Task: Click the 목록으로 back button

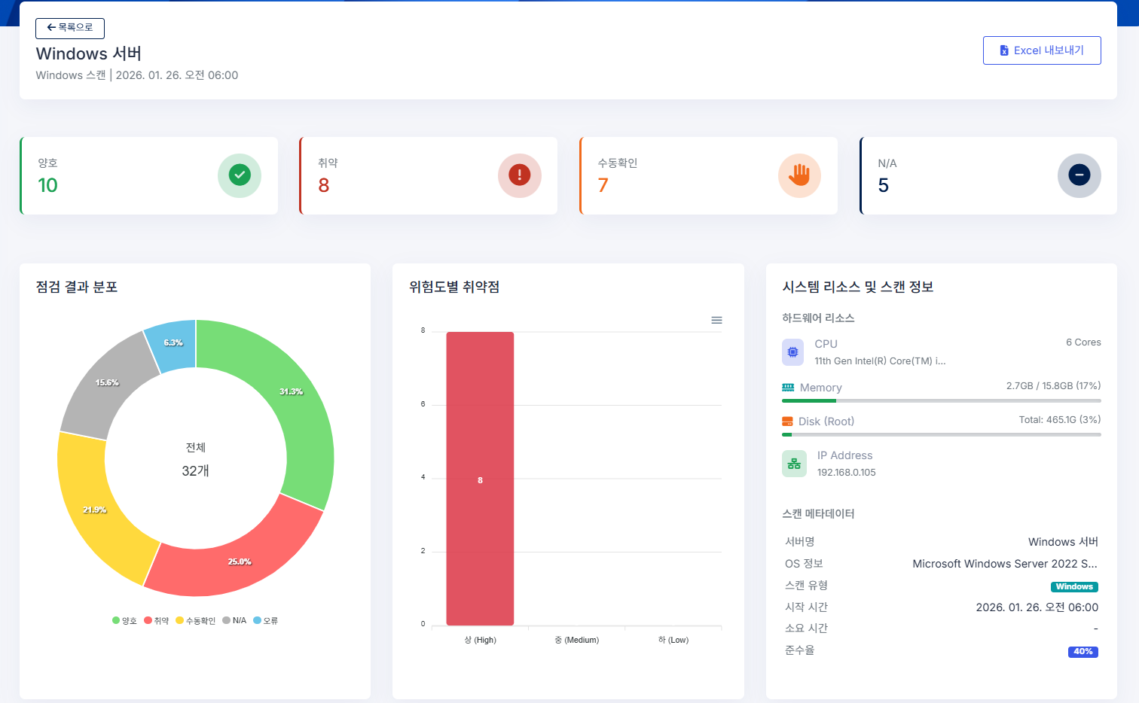Action: pyautogui.click(x=69, y=28)
